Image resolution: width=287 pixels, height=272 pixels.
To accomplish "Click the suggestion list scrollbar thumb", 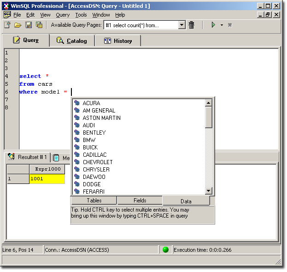I will click(x=209, y=117).
